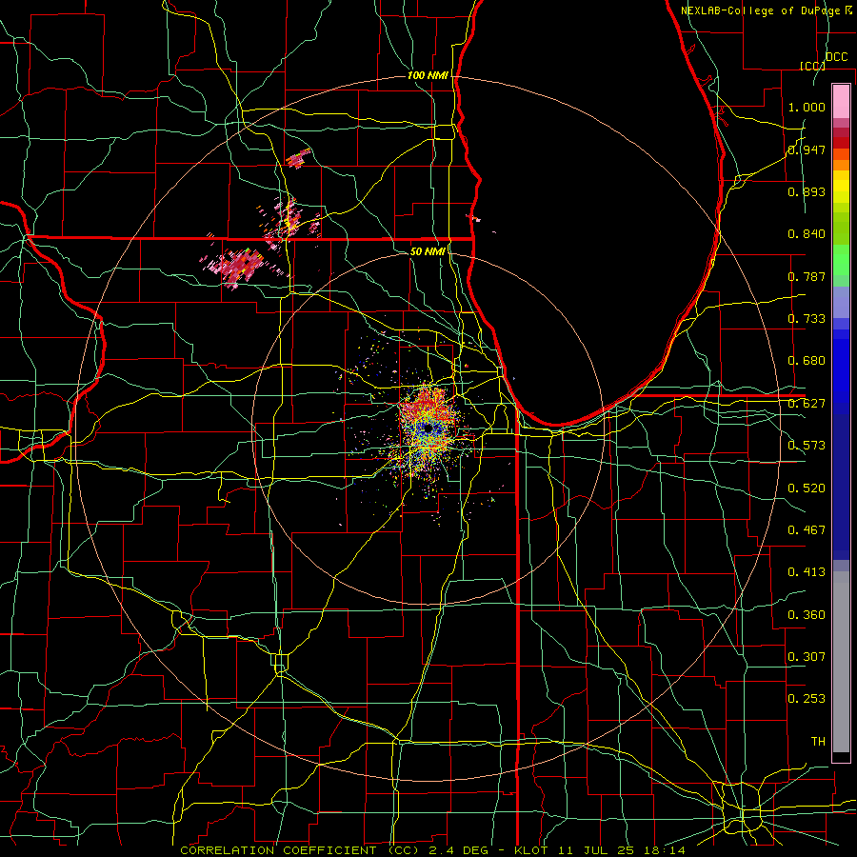857x857 pixels.
Task: Select the 0.253 scale value
Action: pos(807,699)
